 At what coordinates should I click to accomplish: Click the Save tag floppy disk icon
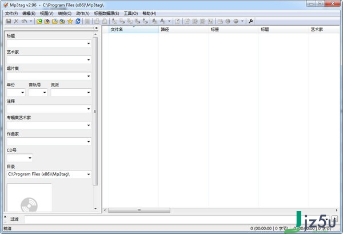click(9, 21)
